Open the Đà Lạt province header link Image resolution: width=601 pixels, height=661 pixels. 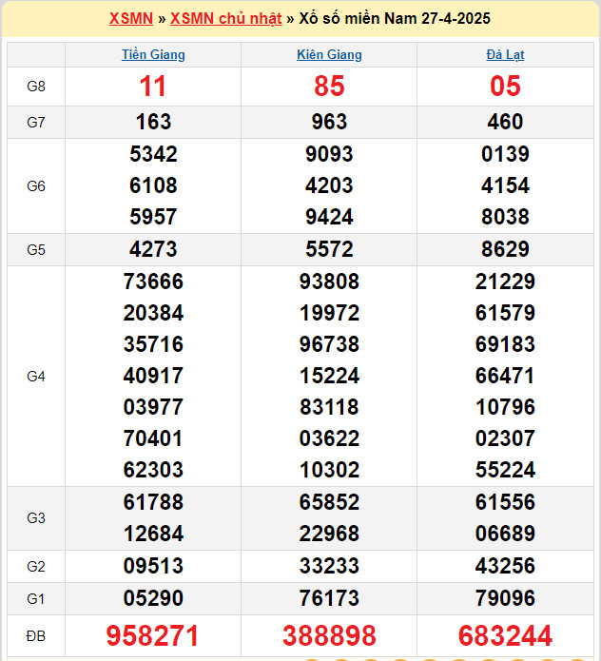[x=505, y=55]
